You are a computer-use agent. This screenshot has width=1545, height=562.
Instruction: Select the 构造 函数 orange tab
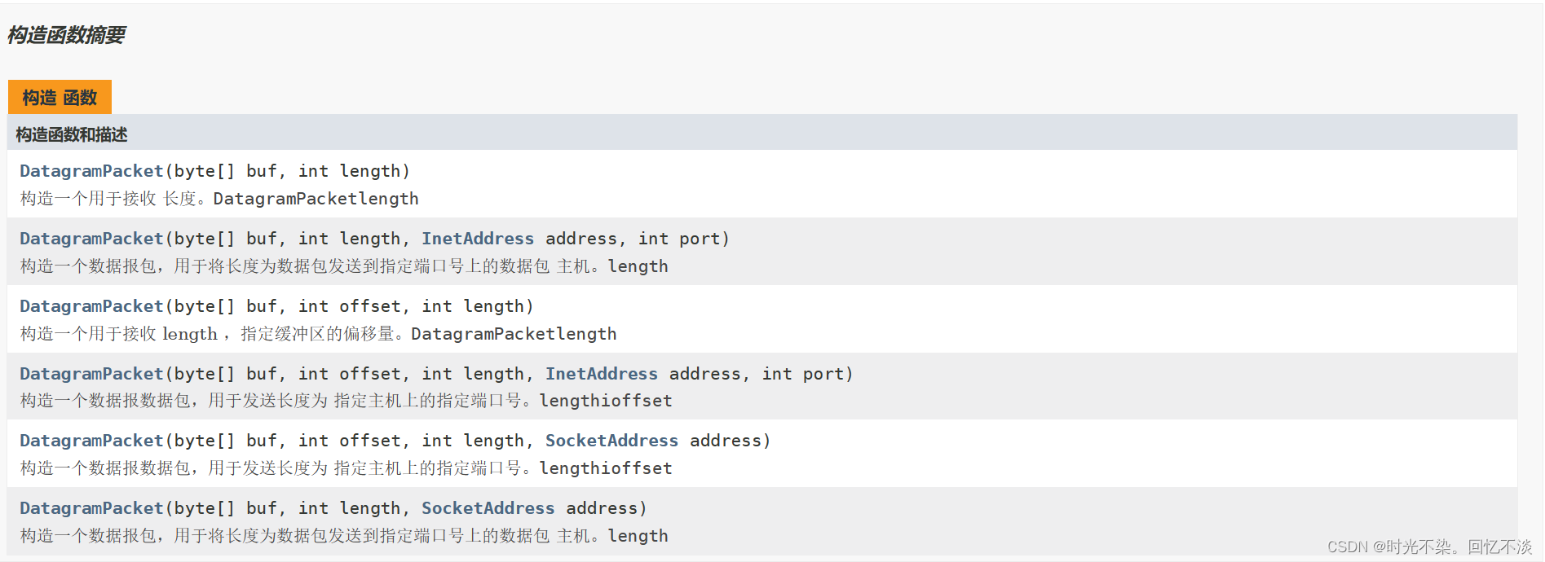[x=60, y=97]
